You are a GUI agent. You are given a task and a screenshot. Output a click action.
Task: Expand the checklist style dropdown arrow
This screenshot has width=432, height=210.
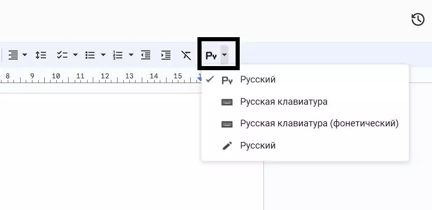point(75,55)
